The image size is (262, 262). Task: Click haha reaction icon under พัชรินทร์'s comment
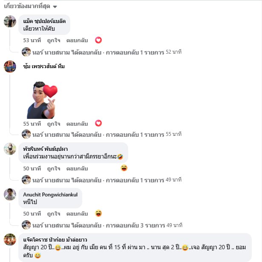point(124,168)
